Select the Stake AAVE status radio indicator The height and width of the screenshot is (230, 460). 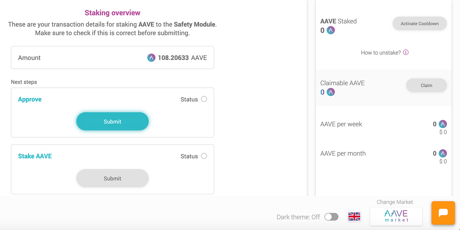coord(204,156)
